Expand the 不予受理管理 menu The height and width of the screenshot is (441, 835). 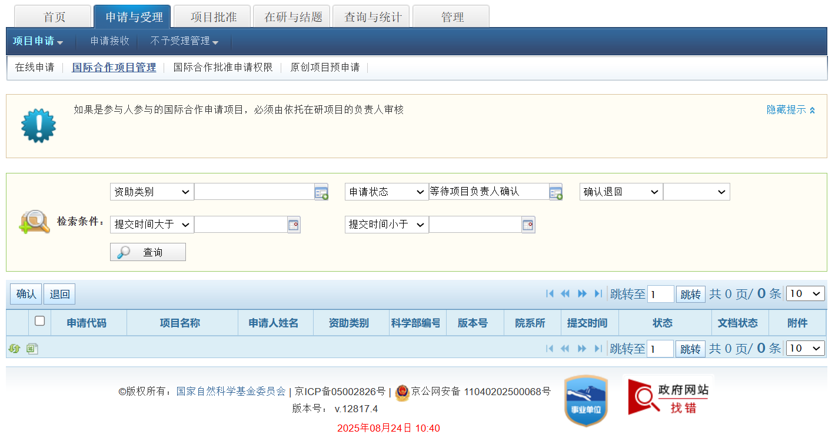184,41
